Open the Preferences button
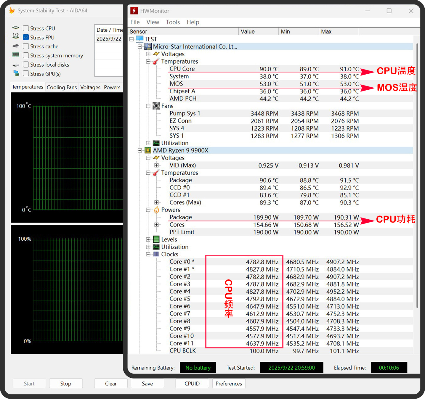425x399 pixels. pos(229,384)
